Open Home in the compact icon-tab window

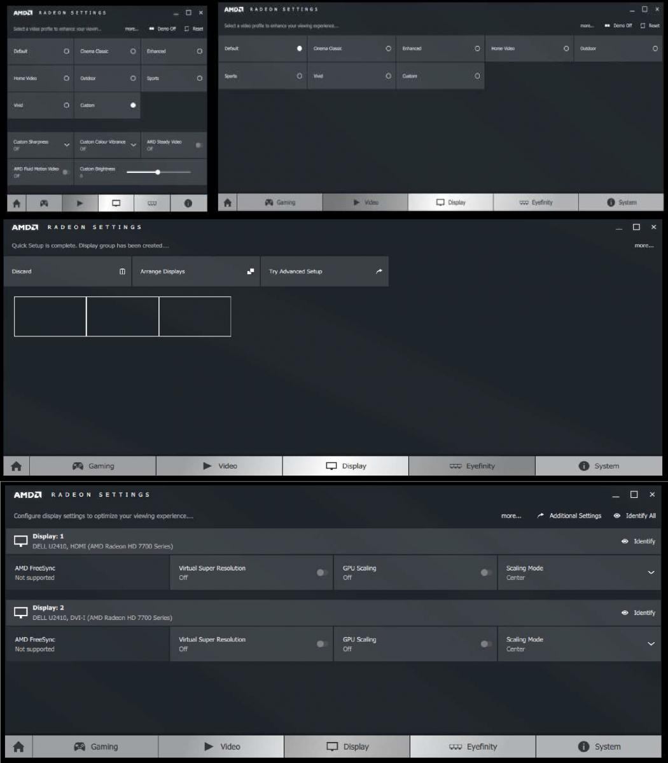click(17, 203)
